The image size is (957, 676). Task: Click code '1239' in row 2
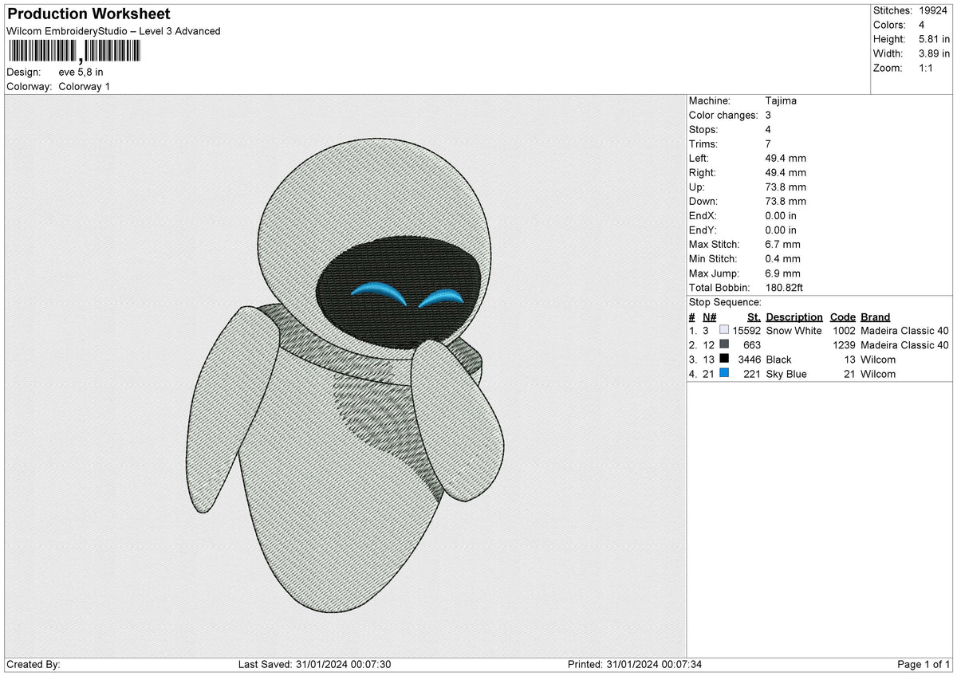click(844, 344)
